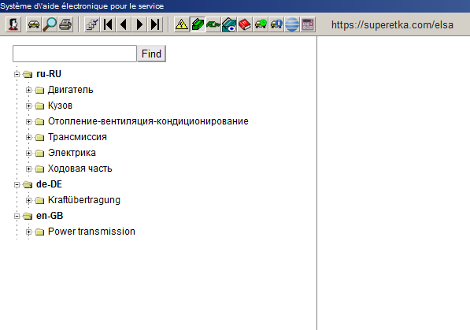Viewport: 470px width, 330px height.
Task: Click the user profile person icon
Action: click(13, 24)
